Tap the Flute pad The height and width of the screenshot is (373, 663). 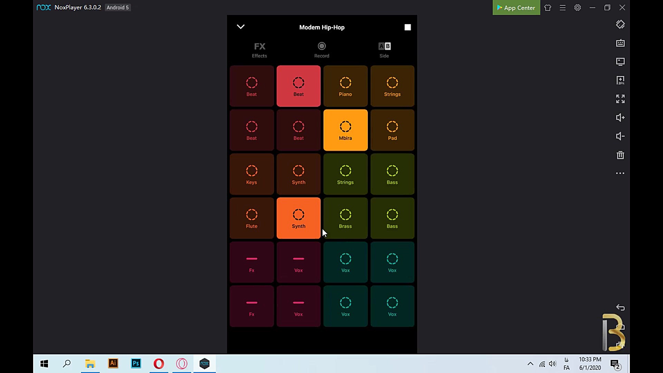click(251, 218)
